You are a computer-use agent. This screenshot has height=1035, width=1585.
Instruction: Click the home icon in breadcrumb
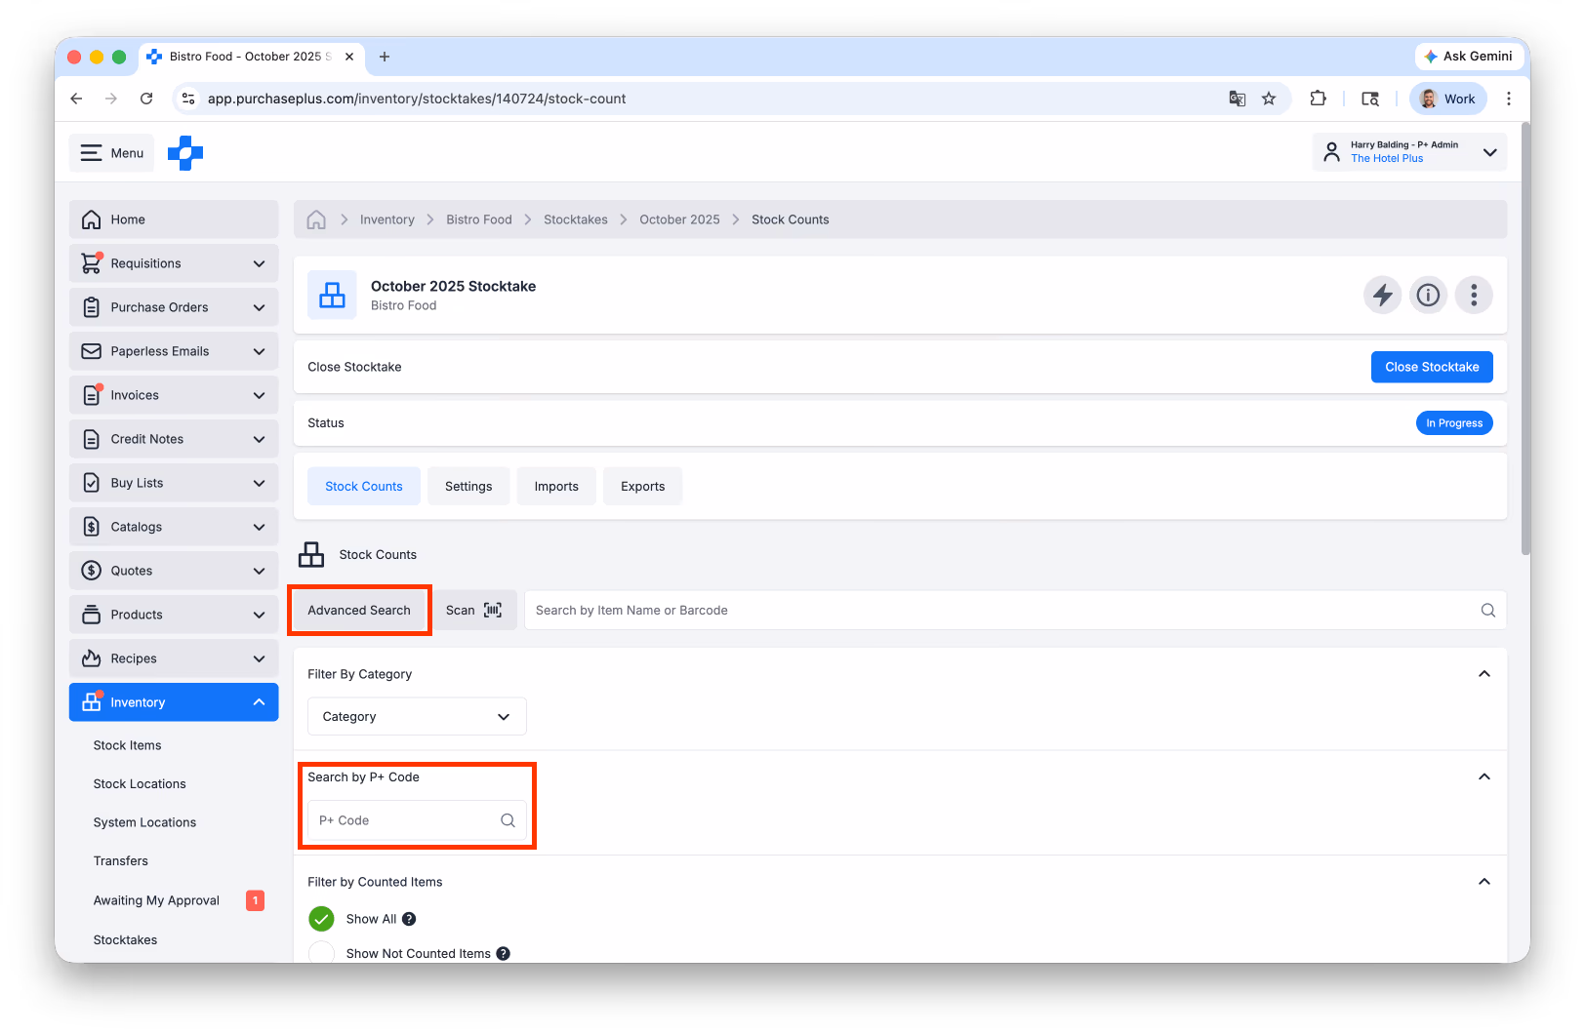point(316,219)
